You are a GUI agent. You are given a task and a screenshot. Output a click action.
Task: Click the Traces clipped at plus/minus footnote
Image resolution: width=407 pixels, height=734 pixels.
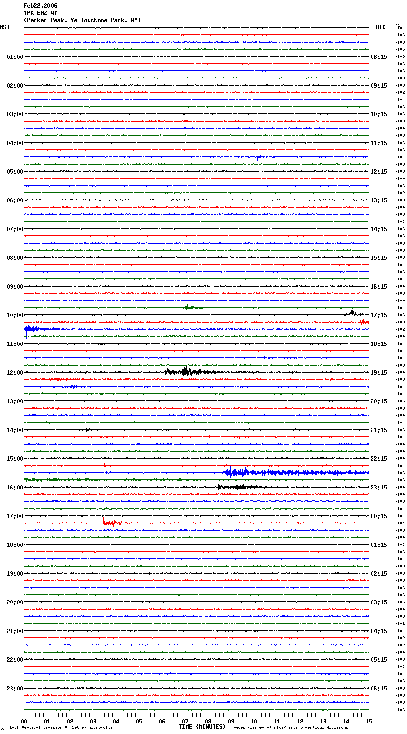[289, 728]
